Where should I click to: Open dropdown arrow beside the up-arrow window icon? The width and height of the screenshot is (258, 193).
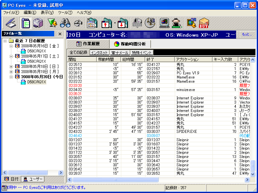pyautogui.click(x=115, y=23)
